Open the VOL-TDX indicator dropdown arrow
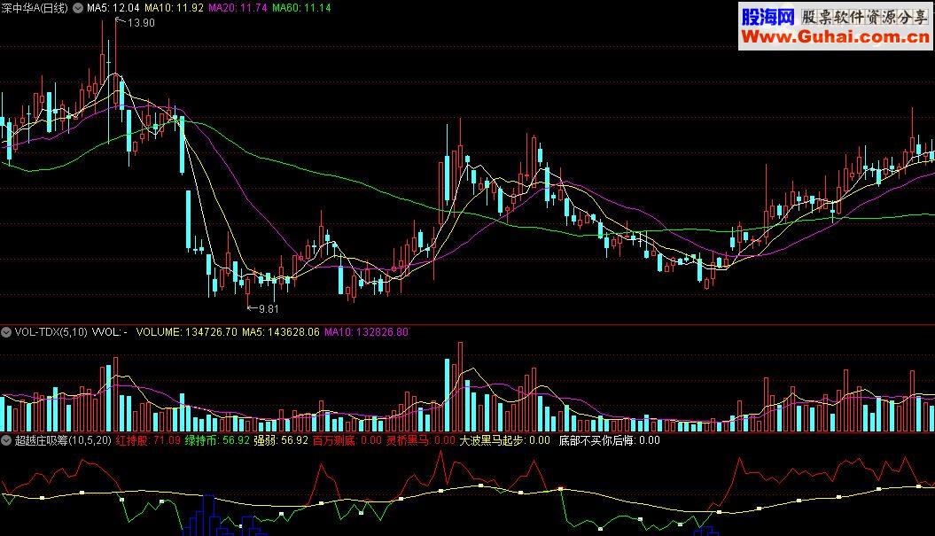The height and width of the screenshot is (536, 935). click(6, 332)
